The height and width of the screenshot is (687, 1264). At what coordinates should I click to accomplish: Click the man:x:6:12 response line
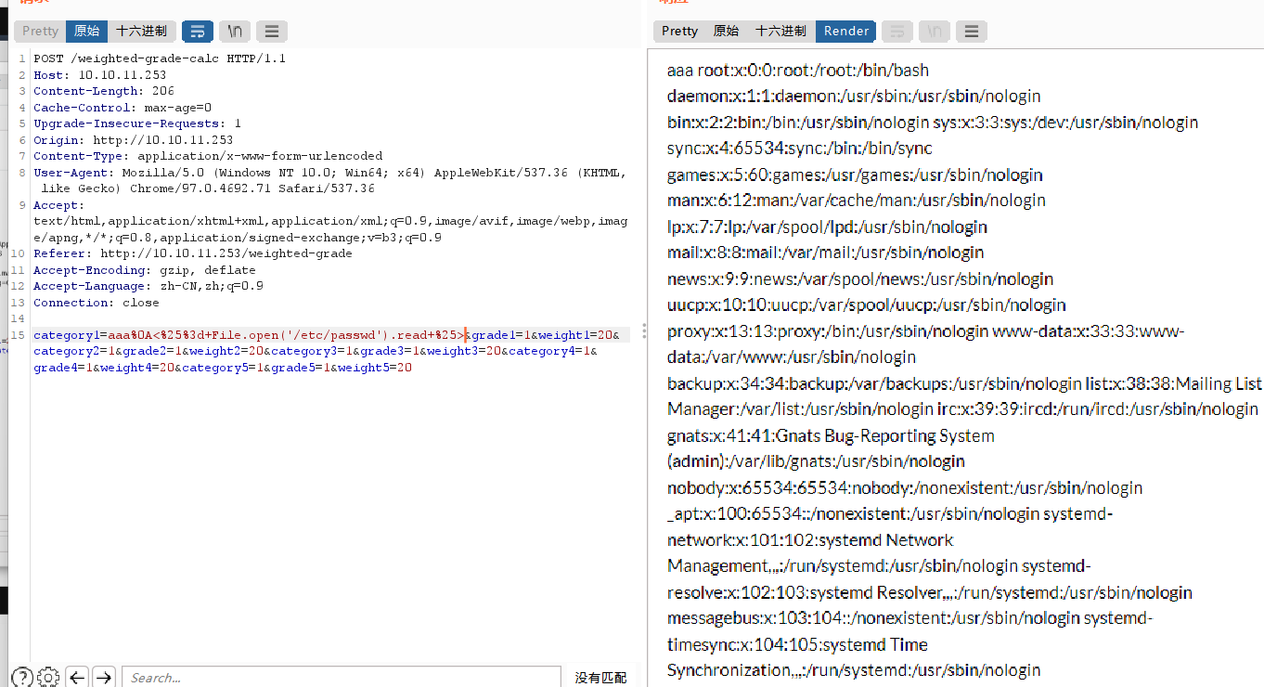click(857, 201)
